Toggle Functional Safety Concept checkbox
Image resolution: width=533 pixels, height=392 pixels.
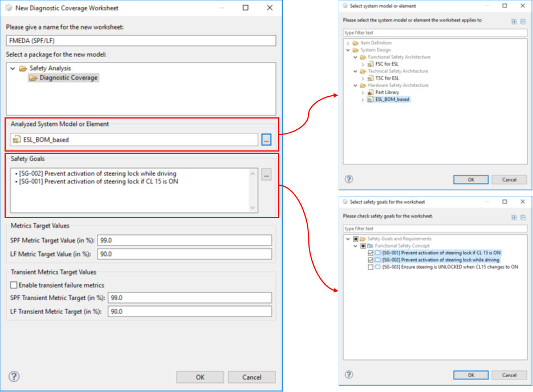[363, 246]
